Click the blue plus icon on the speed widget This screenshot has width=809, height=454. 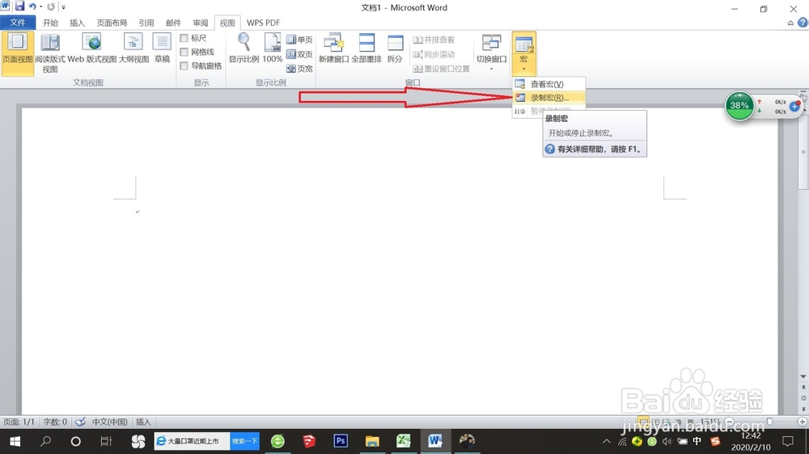(x=794, y=106)
